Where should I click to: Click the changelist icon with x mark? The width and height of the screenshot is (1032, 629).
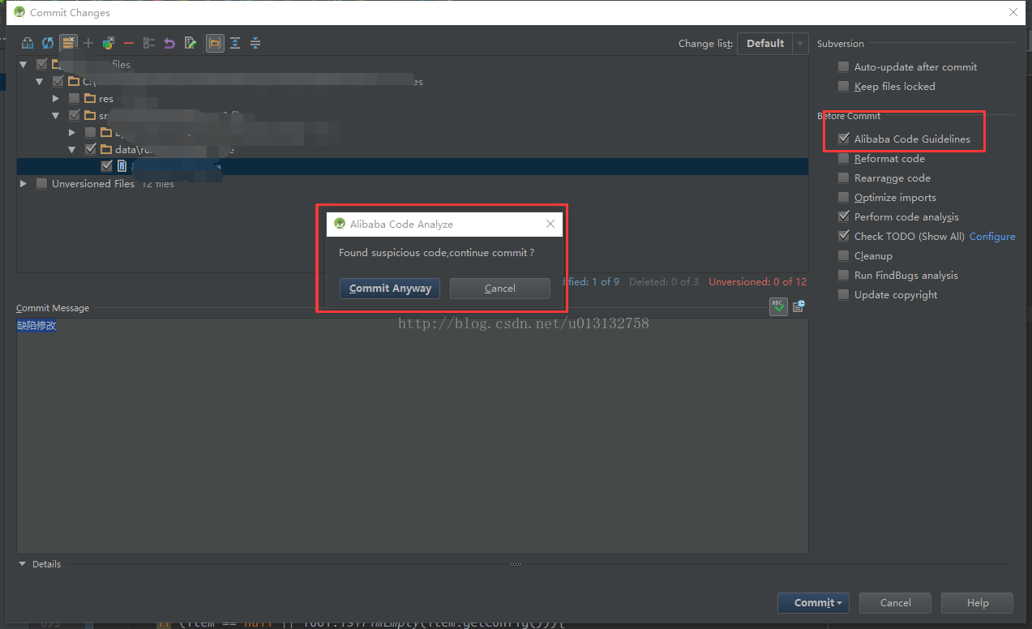69,43
